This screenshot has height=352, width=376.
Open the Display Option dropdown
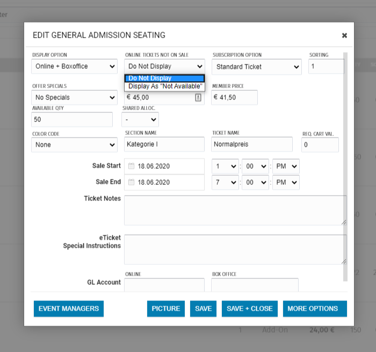coord(74,67)
